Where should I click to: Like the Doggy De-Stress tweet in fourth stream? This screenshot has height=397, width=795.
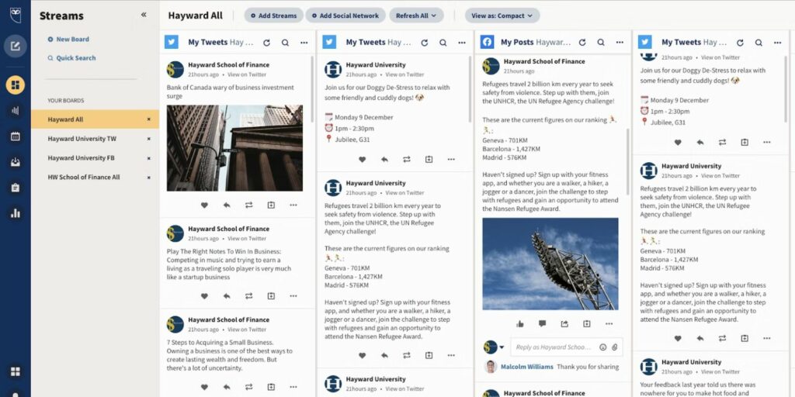[x=678, y=143]
